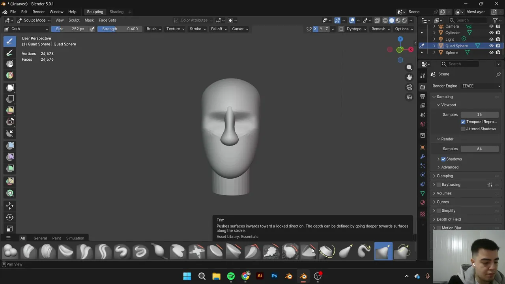Click the pan hand icon in viewport
The height and width of the screenshot is (284, 505).
pos(409,77)
